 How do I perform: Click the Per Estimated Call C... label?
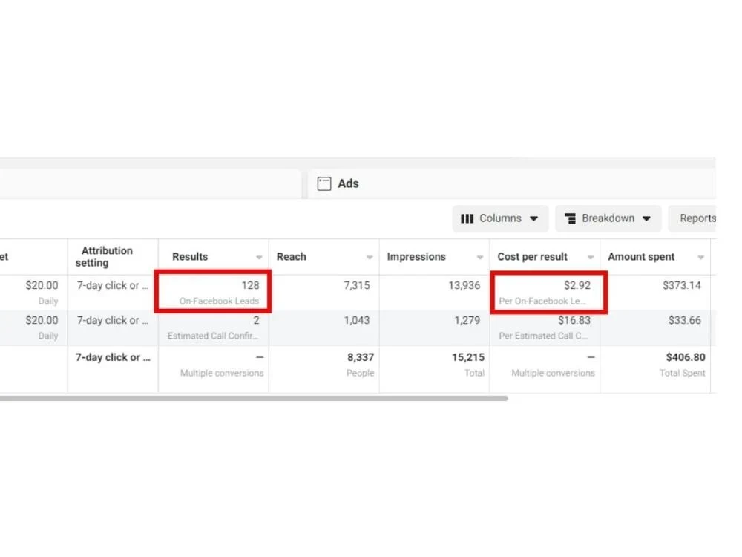tap(543, 336)
